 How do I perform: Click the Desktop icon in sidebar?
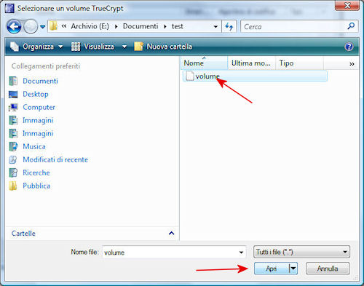click(13, 94)
